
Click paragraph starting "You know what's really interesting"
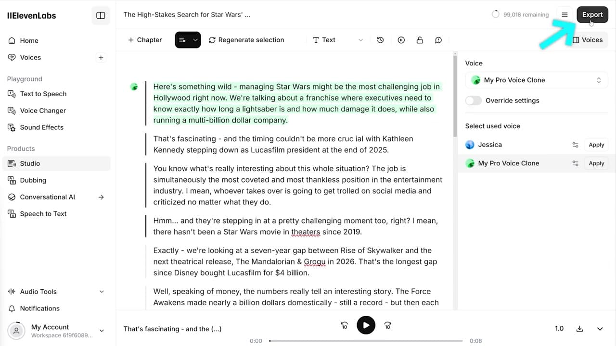[298, 185]
